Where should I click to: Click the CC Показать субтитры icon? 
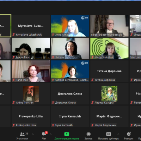click(x=109, y=134)
